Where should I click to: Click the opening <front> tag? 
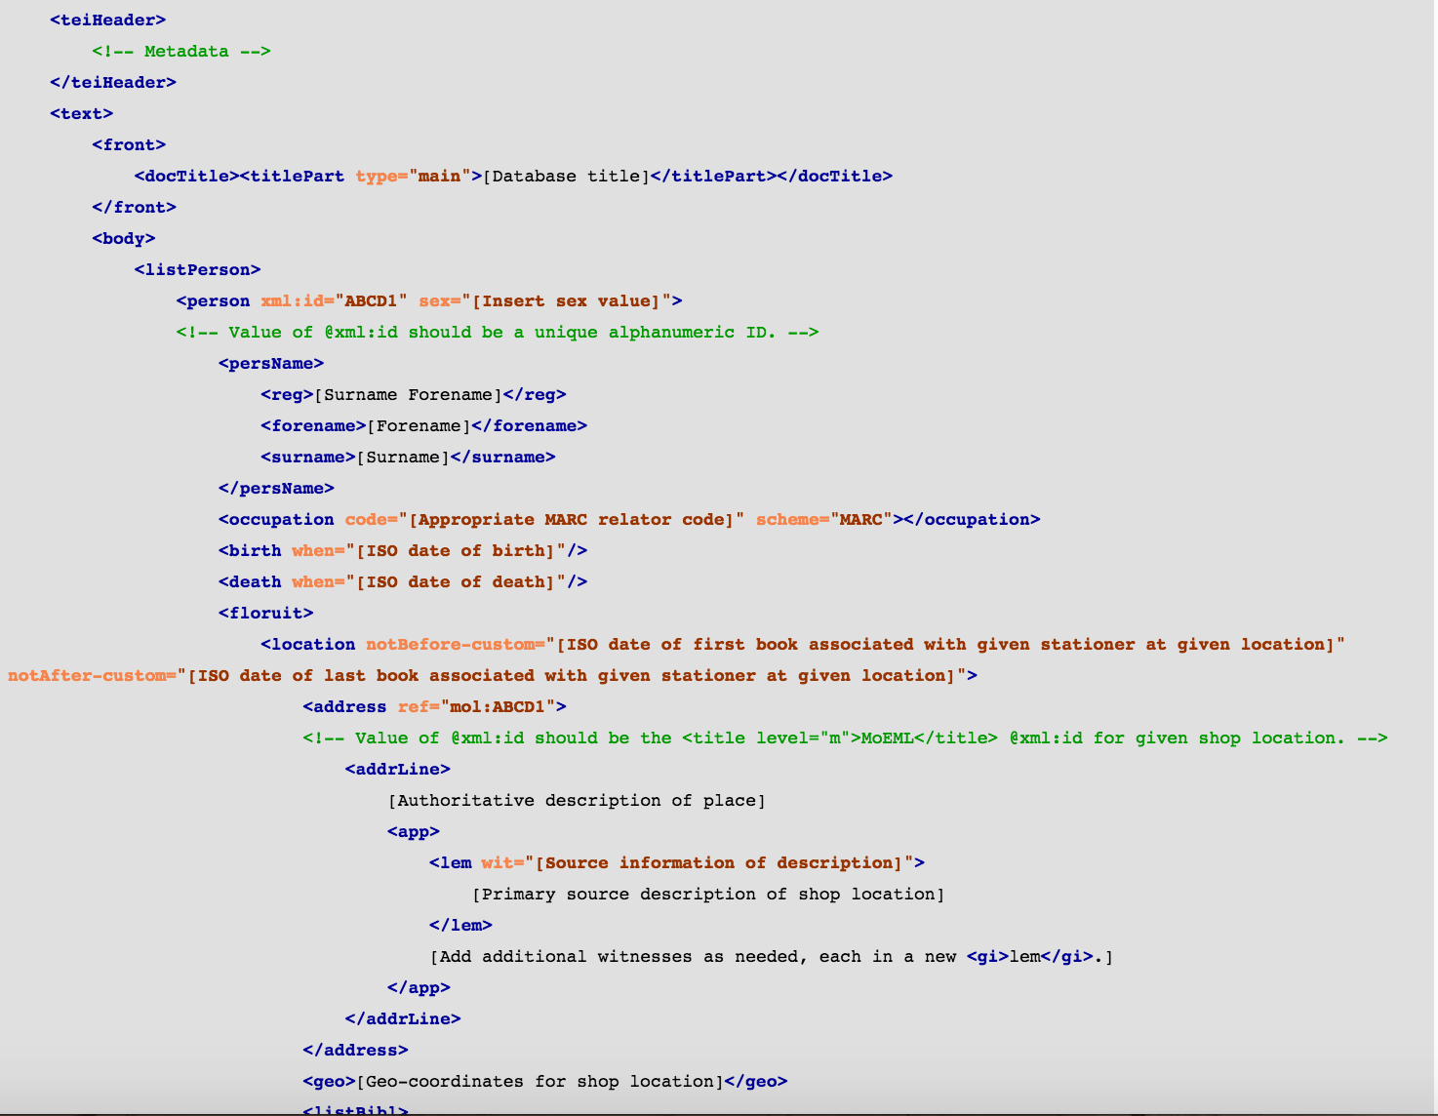point(129,144)
